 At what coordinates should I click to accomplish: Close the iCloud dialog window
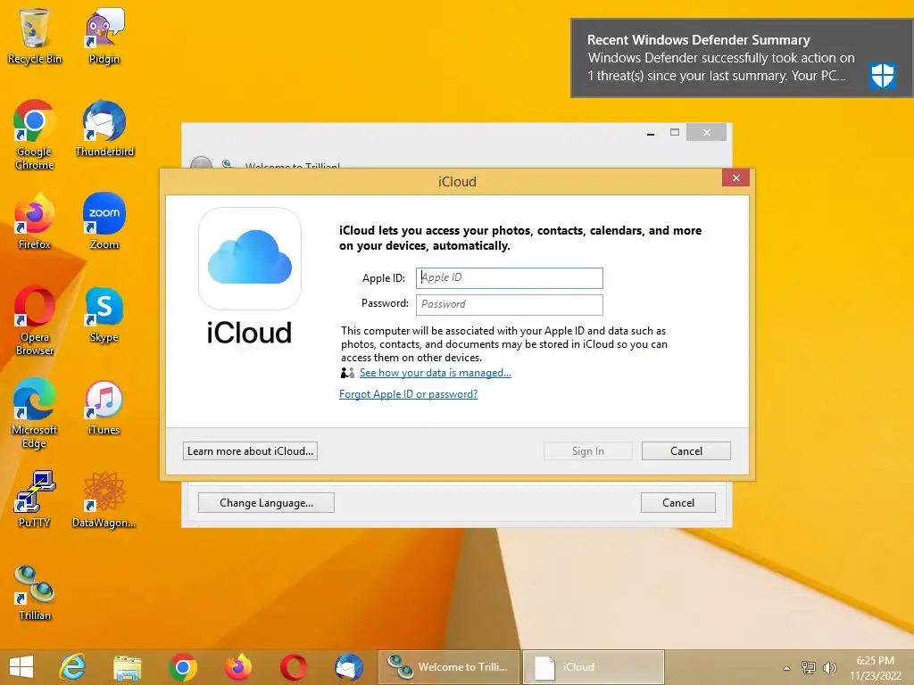(x=735, y=177)
